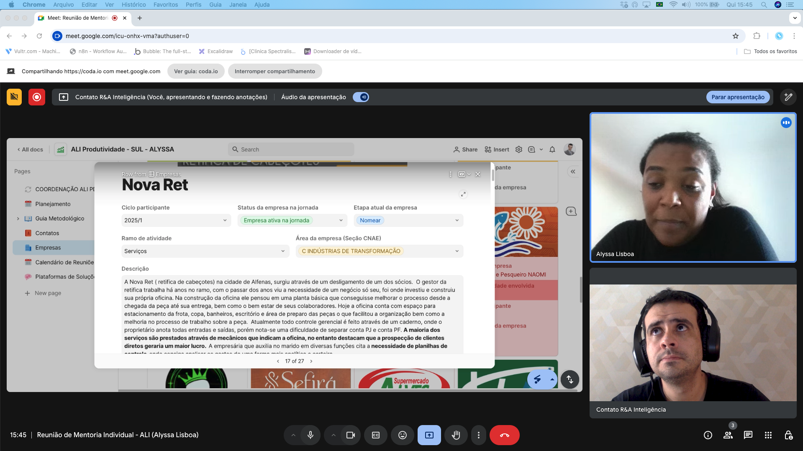Click the Alyssa Lisboa video tile

click(x=693, y=187)
